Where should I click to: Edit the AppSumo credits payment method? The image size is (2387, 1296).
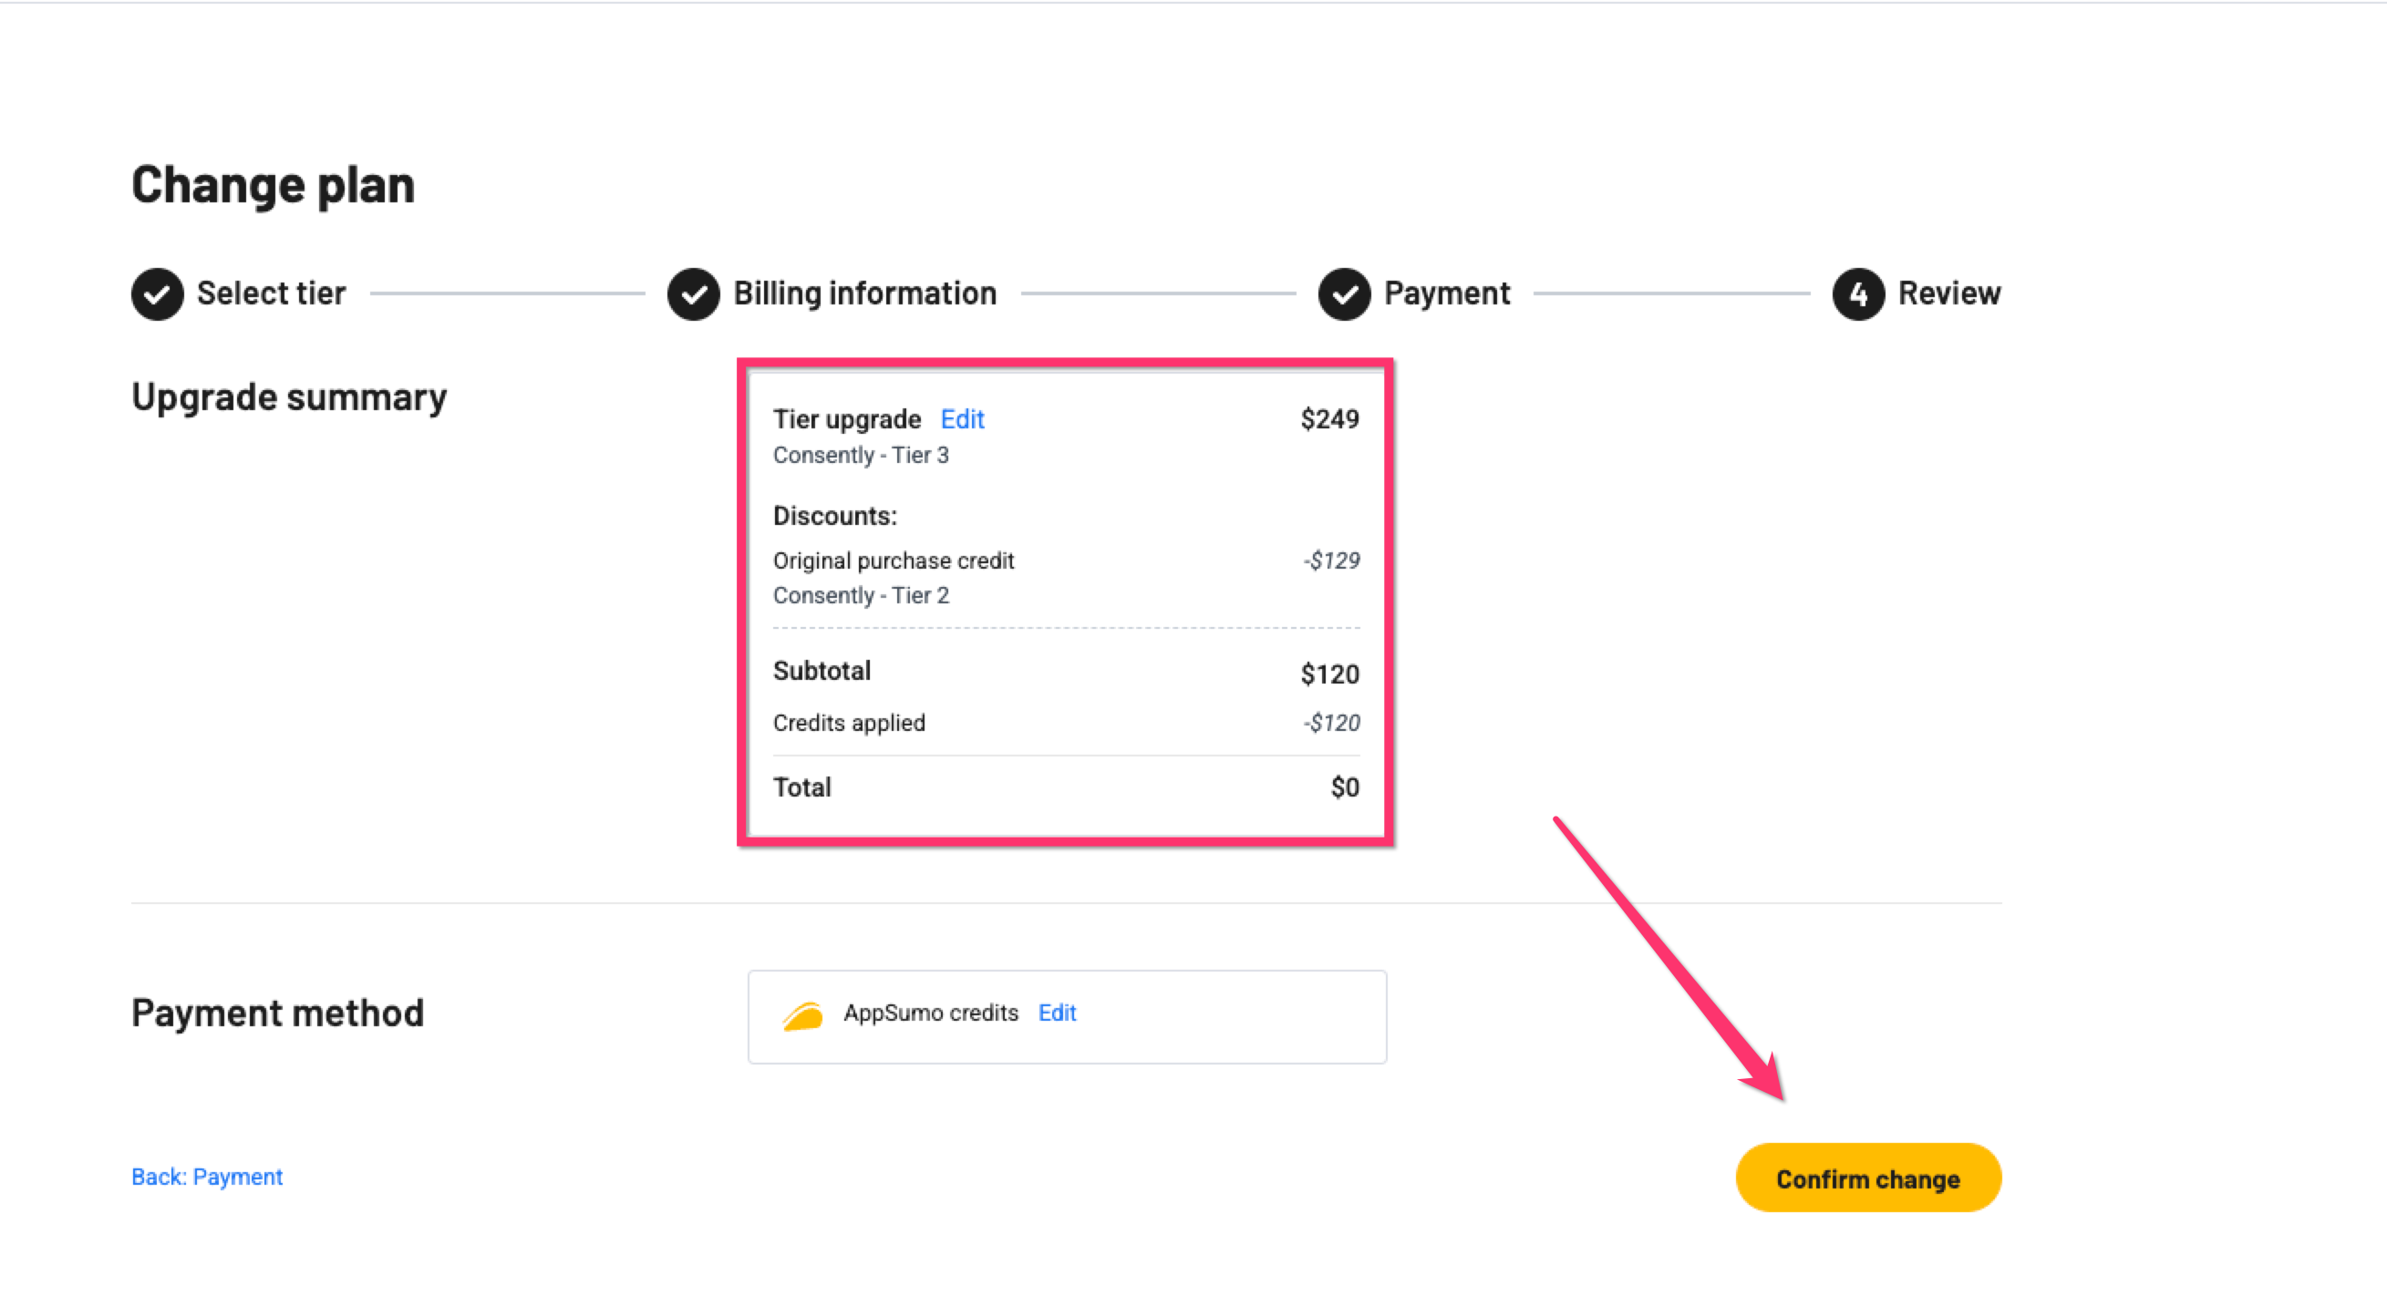(1057, 1013)
